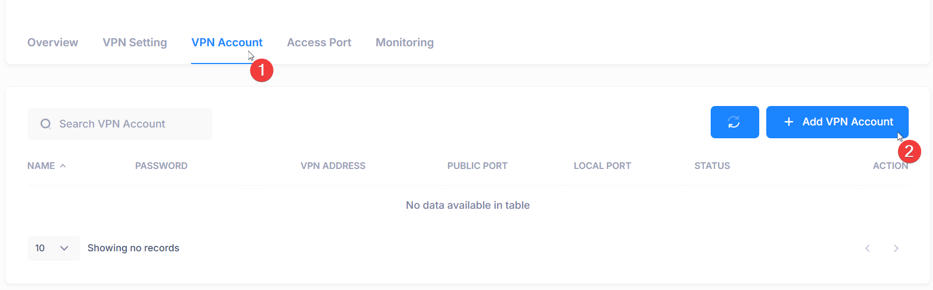Viewport: 933px width, 290px height.
Task: Click Add VPN Account button
Action: (x=837, y=122)
